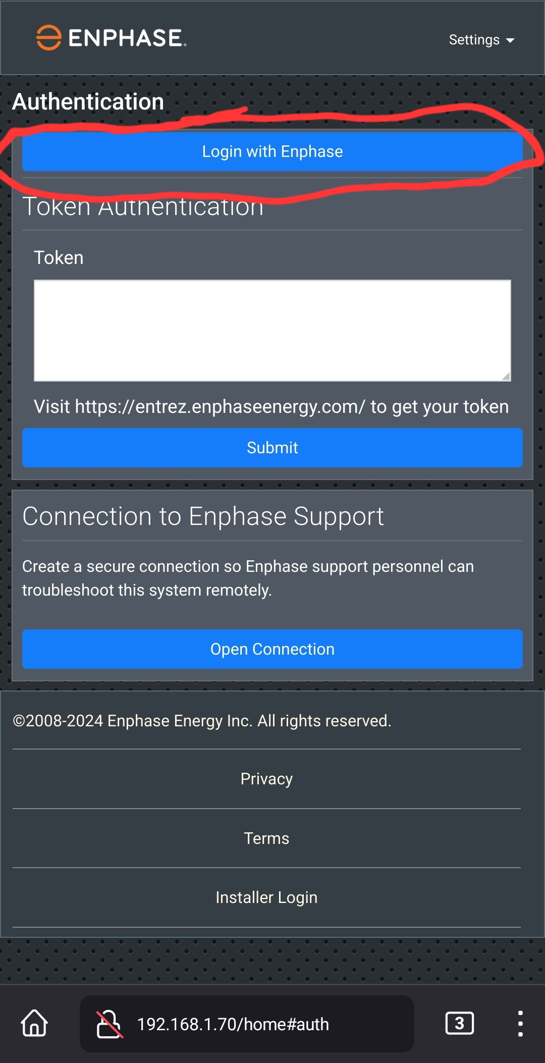
Task: Tap the insecure connection lock icon
Action: 109,1024
